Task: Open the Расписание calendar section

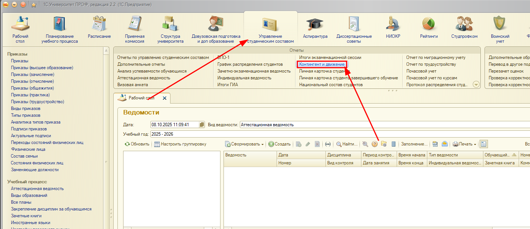Action: tap(99, 28)
